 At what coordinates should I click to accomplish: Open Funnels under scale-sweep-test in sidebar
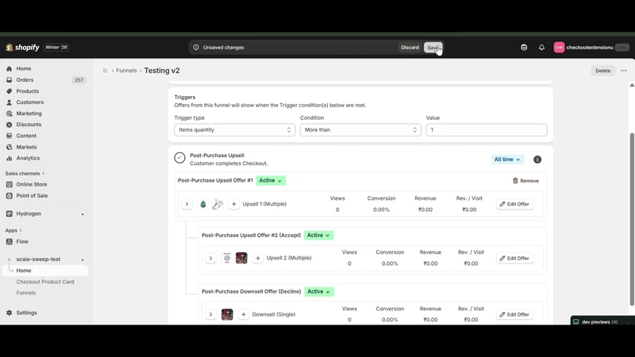(26, 293)
